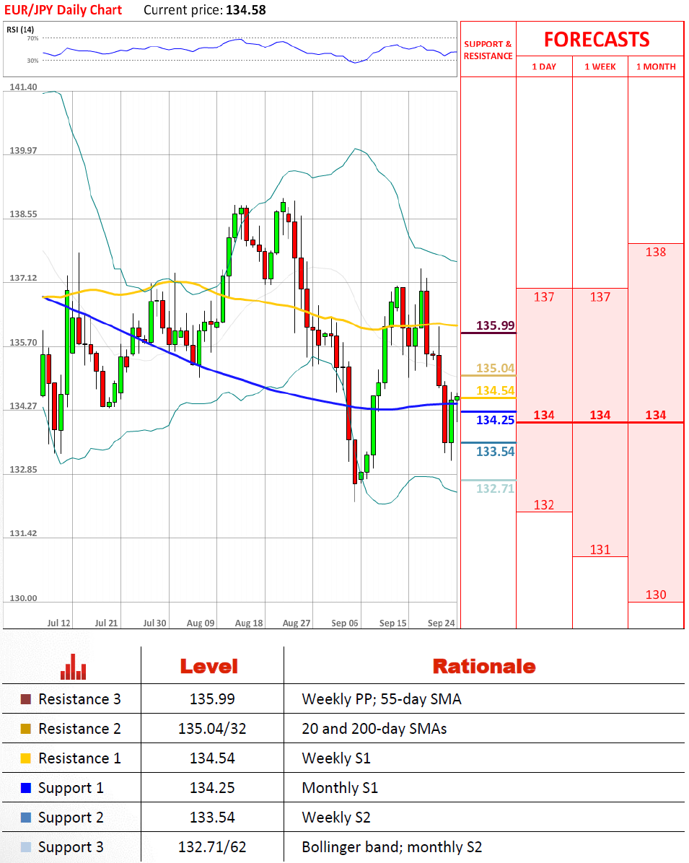Click the Monthly S1 rationale cell

[x=340, y=788]
